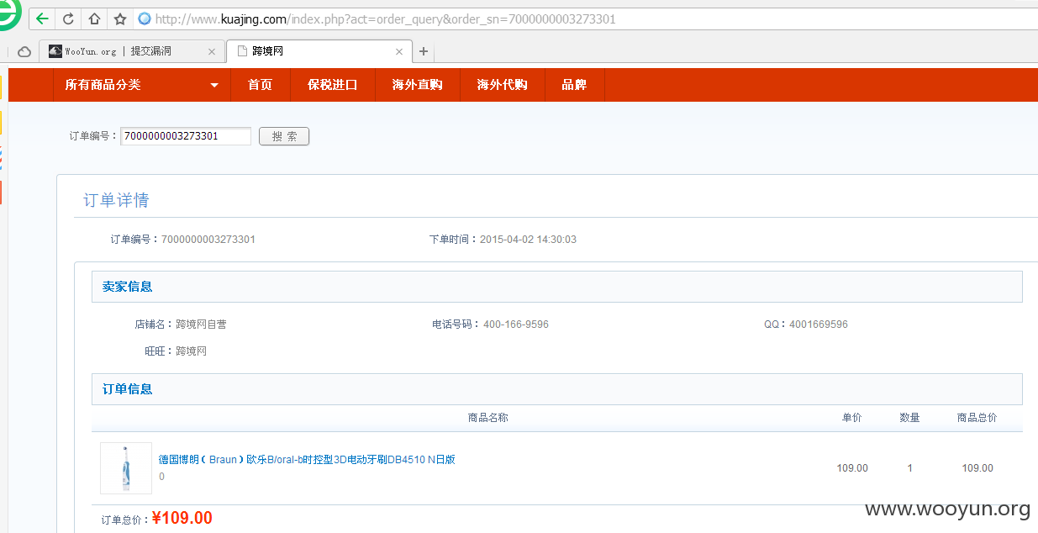Open the 海外直购 navigation item

click(x=418, y=85)
